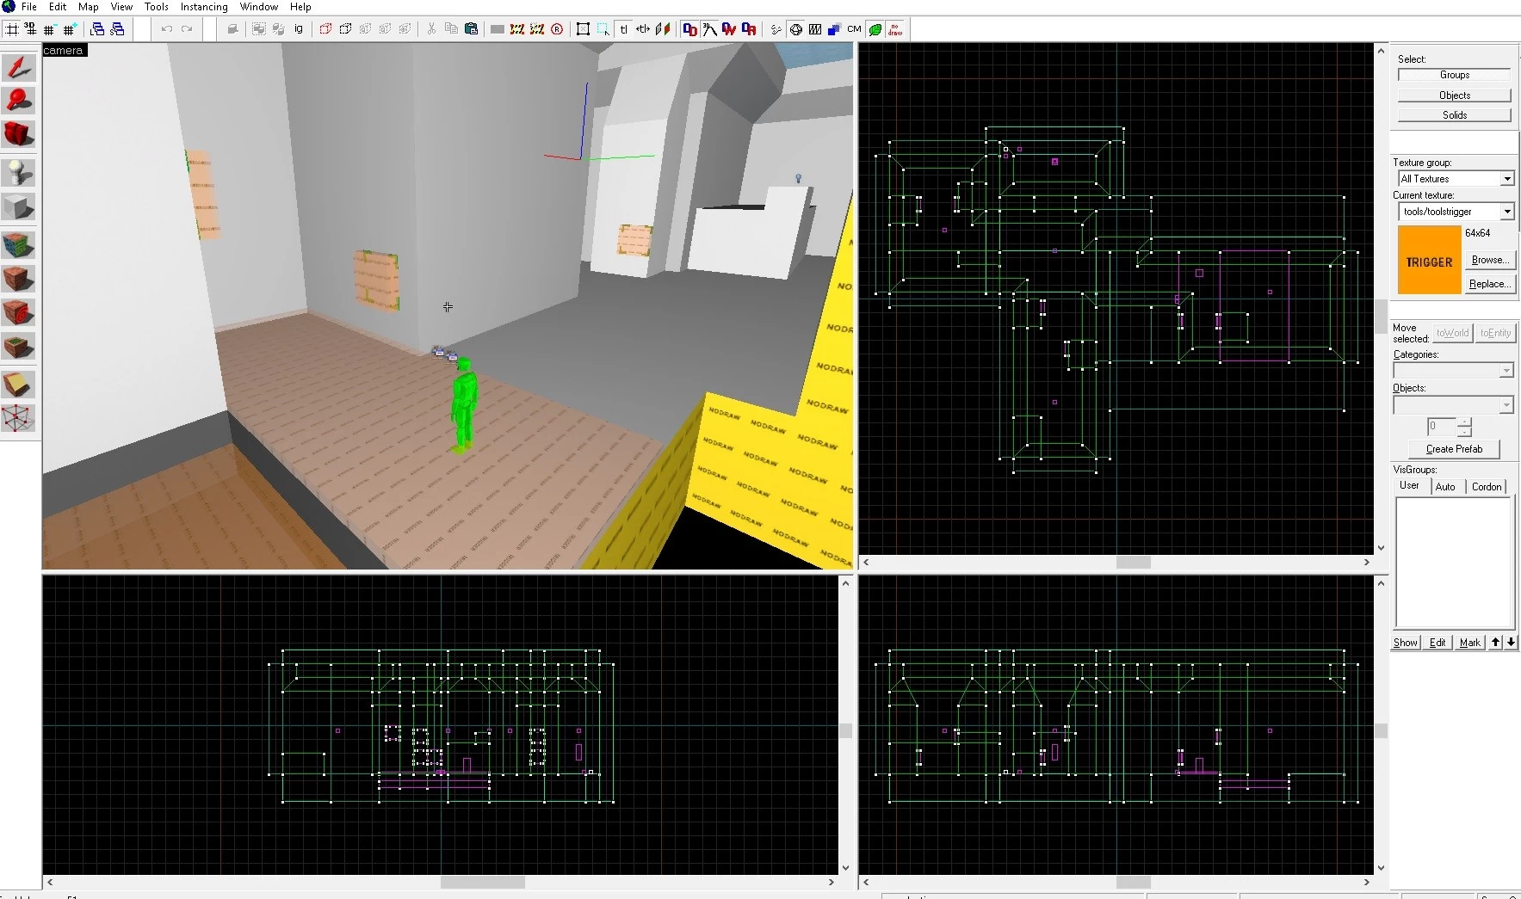This screenshot has width=1521, height=899.
Task: Open the Instancing menu
Action: (x=203, y=7)
